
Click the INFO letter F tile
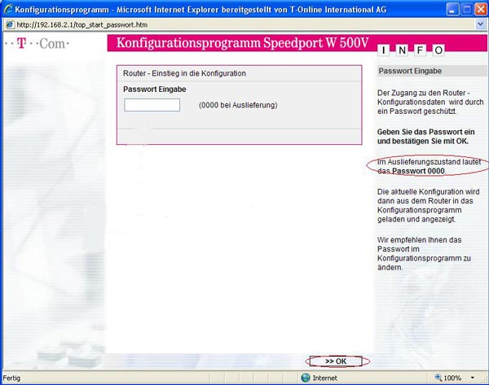[x=420, y=50]
